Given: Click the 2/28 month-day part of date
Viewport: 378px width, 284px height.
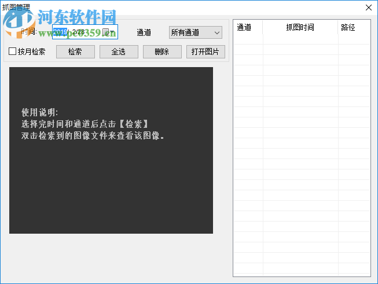Looking at the screenshot, I should tap(78, 32).
